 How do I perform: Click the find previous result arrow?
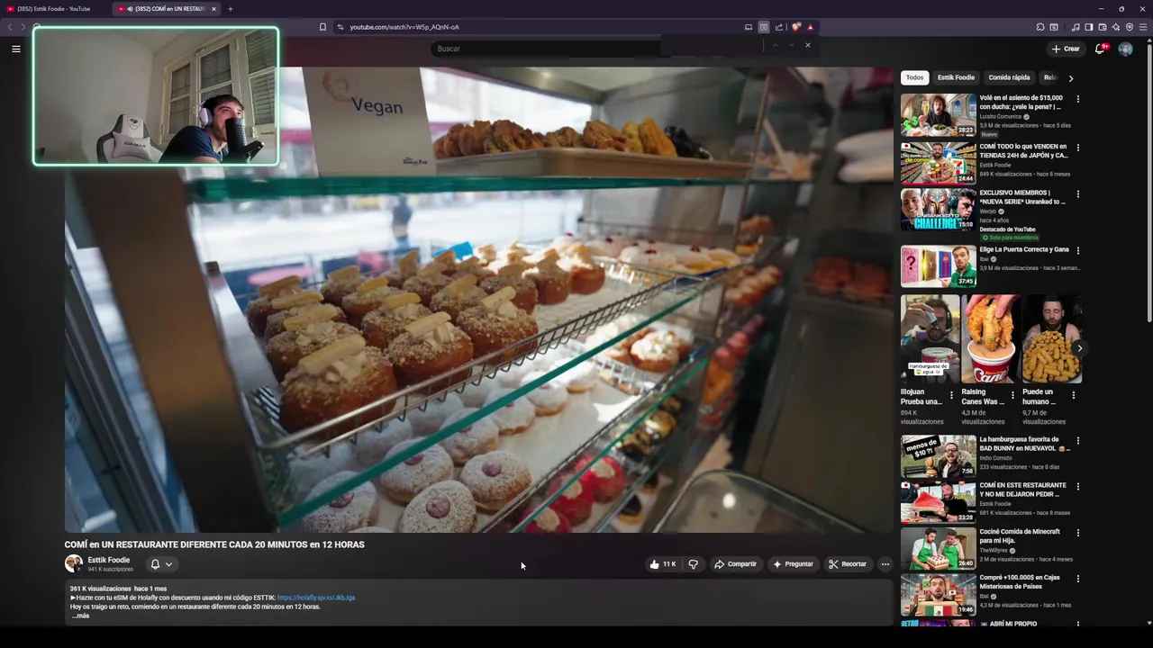(x=775, y=45)
